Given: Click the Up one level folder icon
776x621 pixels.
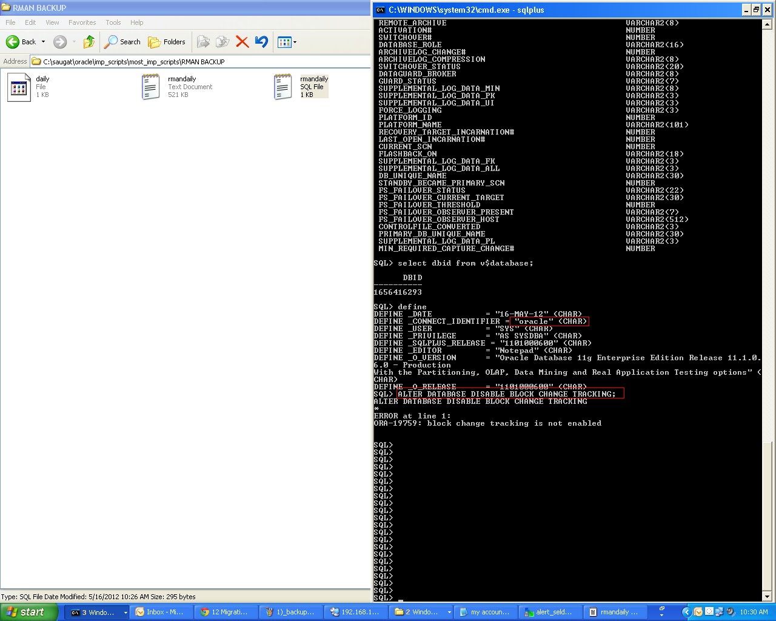Looking at the screenshot, I should (x=89, y=42).
